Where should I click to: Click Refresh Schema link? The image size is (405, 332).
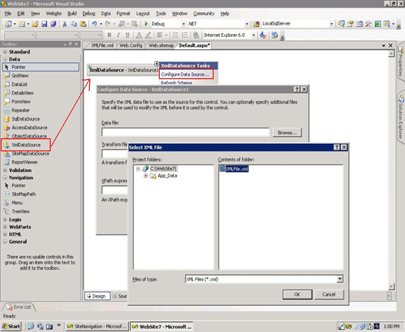[177, 83]
